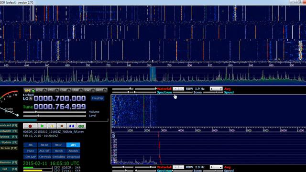Toggle loop playback with the green loop icon
Image resolution: width=306 pixels, height=172 pixels.
click(81, 126)
